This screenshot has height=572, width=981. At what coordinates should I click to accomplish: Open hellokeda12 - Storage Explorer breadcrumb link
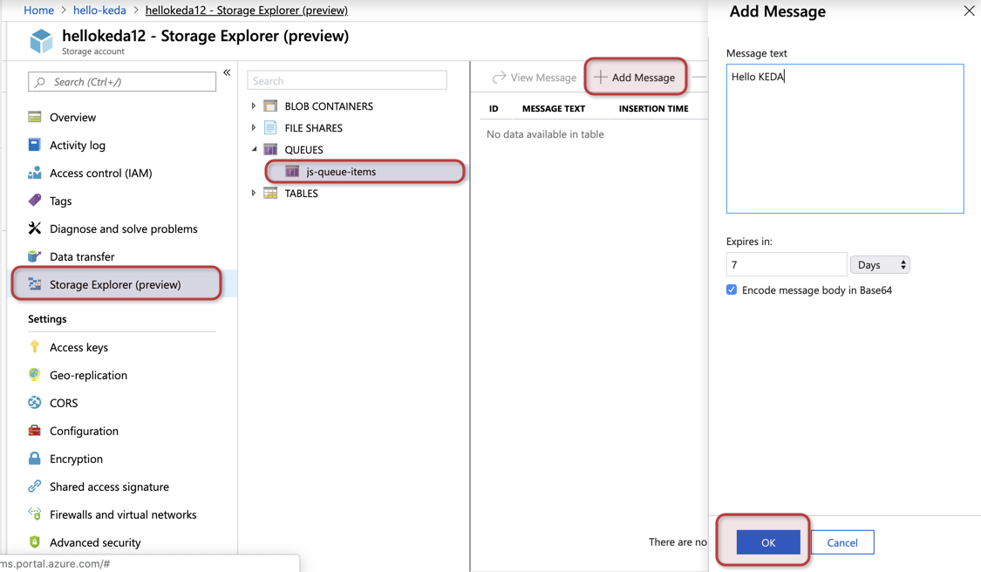coord(247,10)
